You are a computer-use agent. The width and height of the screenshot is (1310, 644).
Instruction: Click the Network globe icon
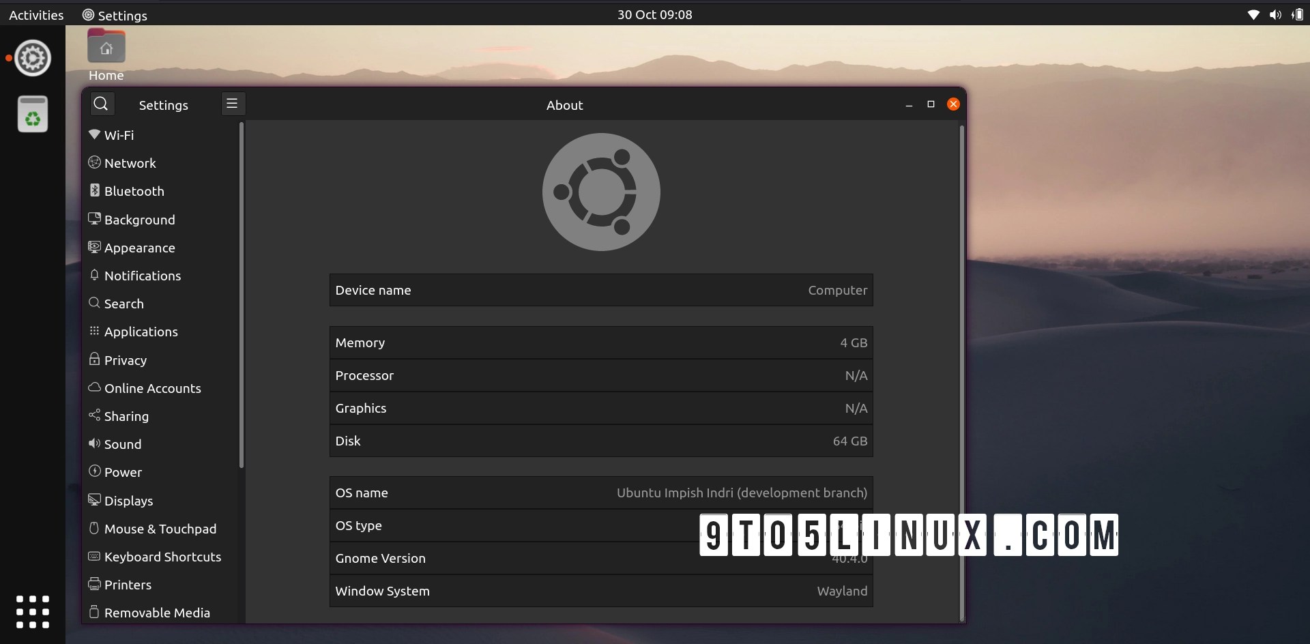94,162
